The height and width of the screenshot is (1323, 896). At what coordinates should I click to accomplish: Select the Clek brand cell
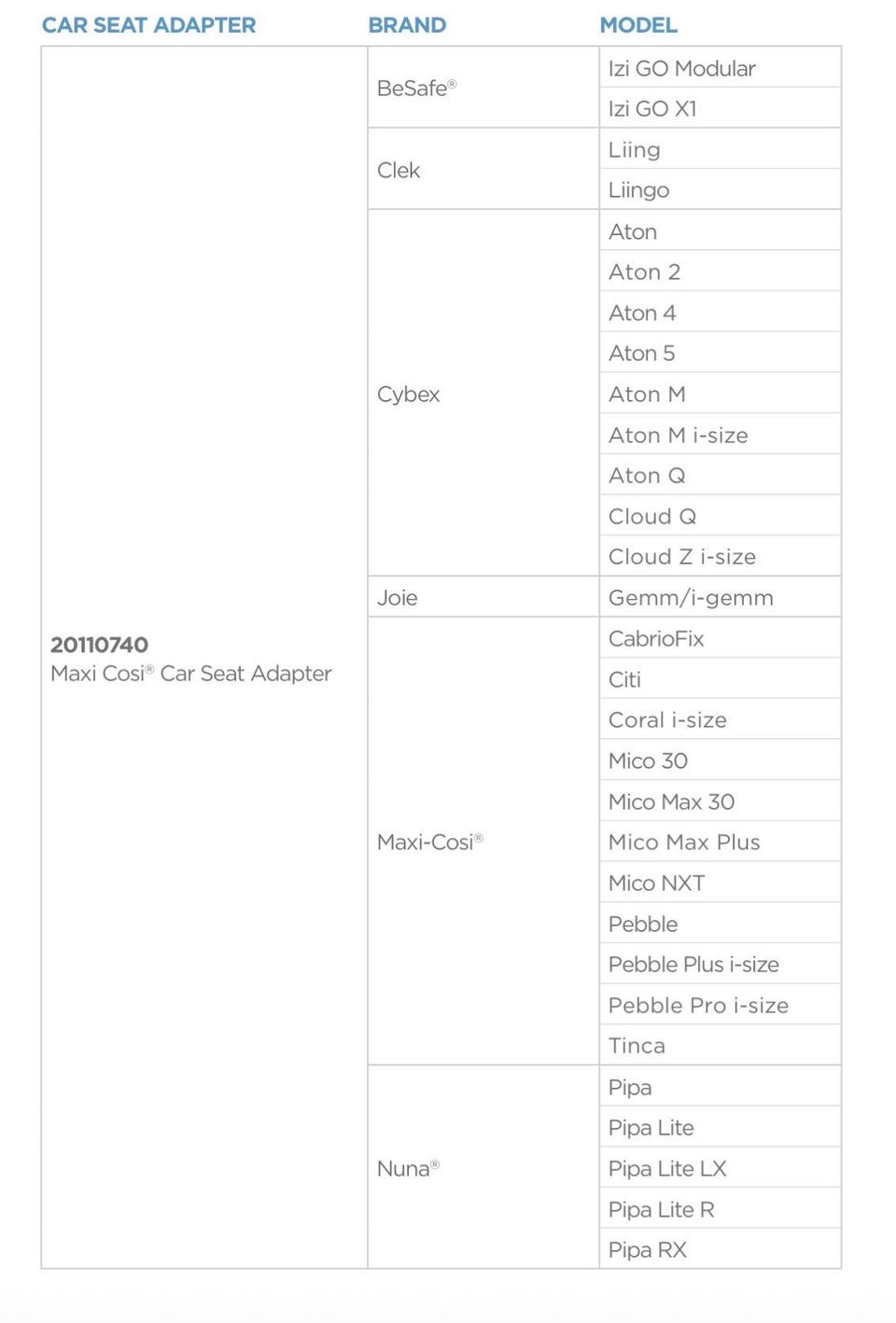pos(483,169)
